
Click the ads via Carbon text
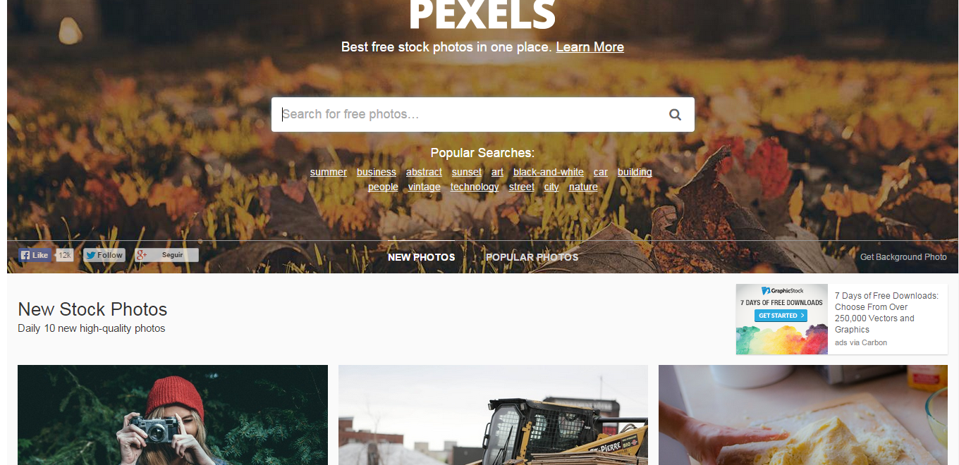pyautogui.click(x=861, y=342)
